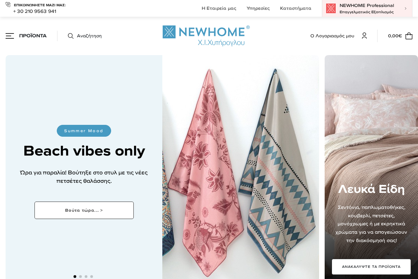
Task: Click the NEWHOME Professional red logo icon
Action: pos(331,8)
